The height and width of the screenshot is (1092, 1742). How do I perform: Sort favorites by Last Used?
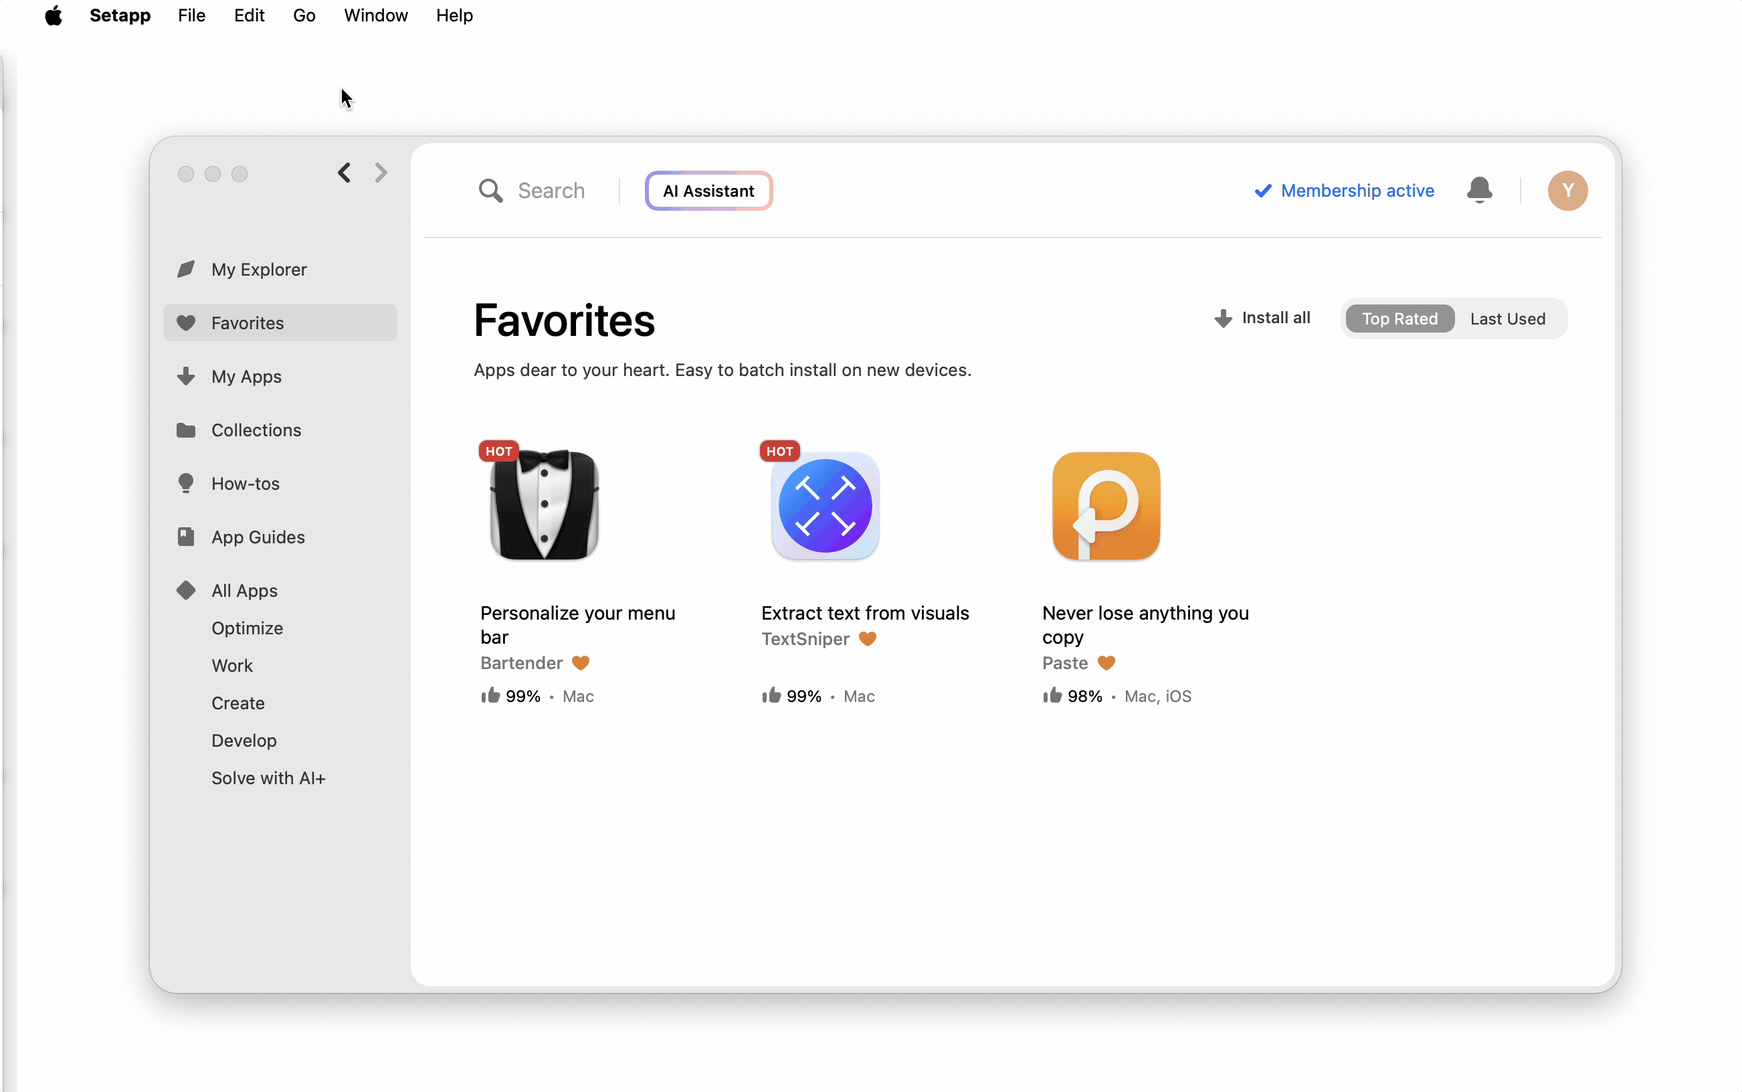coord(1507,318)
